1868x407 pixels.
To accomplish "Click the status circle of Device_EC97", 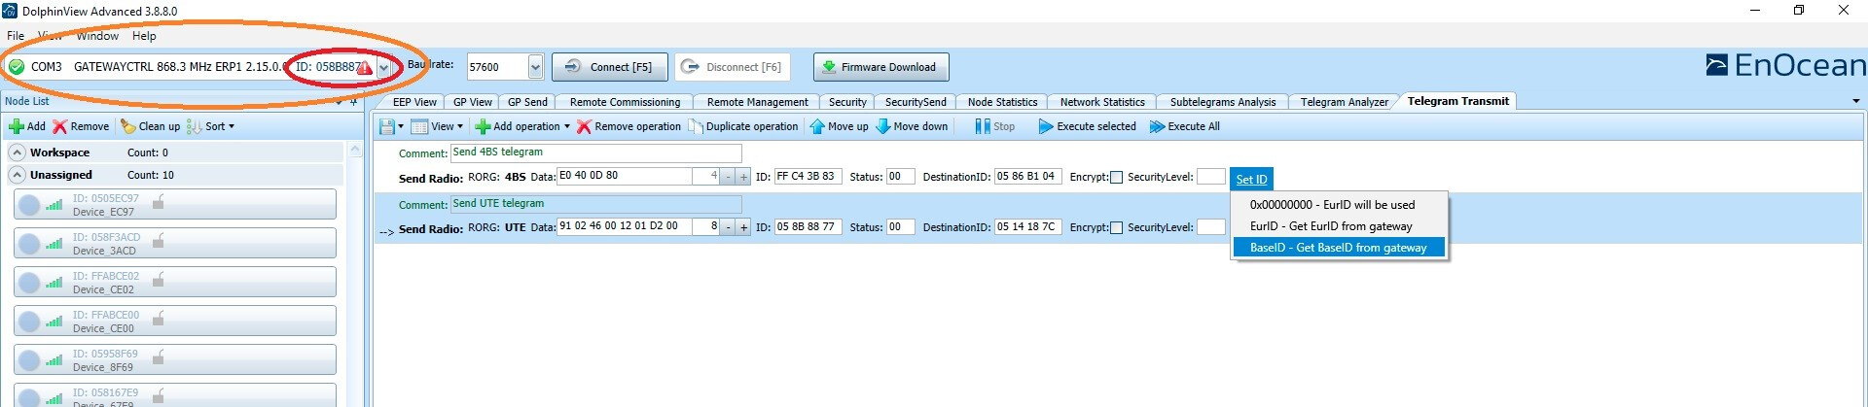I will pyautogui.click(x=29, y=205).
